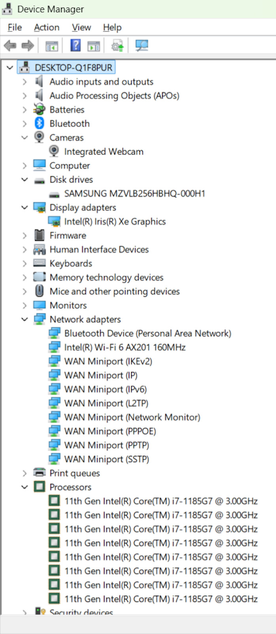The image size is (276, 634).
Task: Click the Keyboards category icon
Action: coord(39,263)
